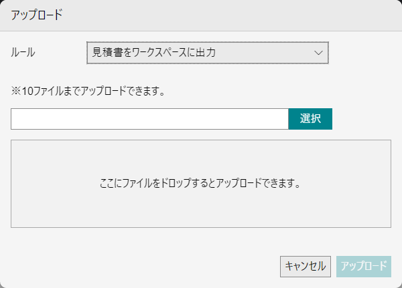Click the ここにファイルをドロップ message text
Image resolution: width=402 pixels, height=288 pixels.
200,183
